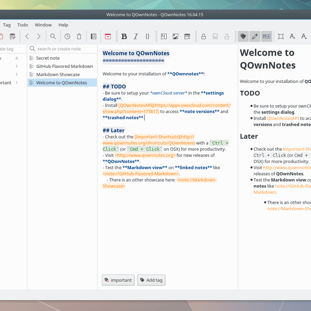Screen dimensions: 311x311
Task: Apply italic formatting
Action: [x=136, y=37]
